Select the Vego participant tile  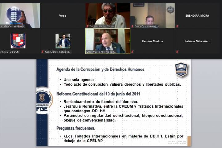(63, 16)
